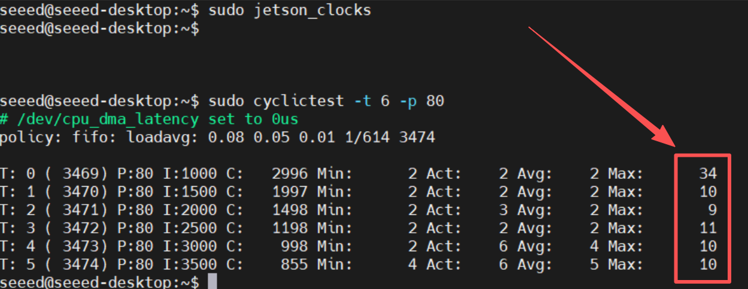Click the 'sudo cyclictest -t 6 -p 80' command
The width and height of the screenshot is (748, 289).
pos(326,101)
